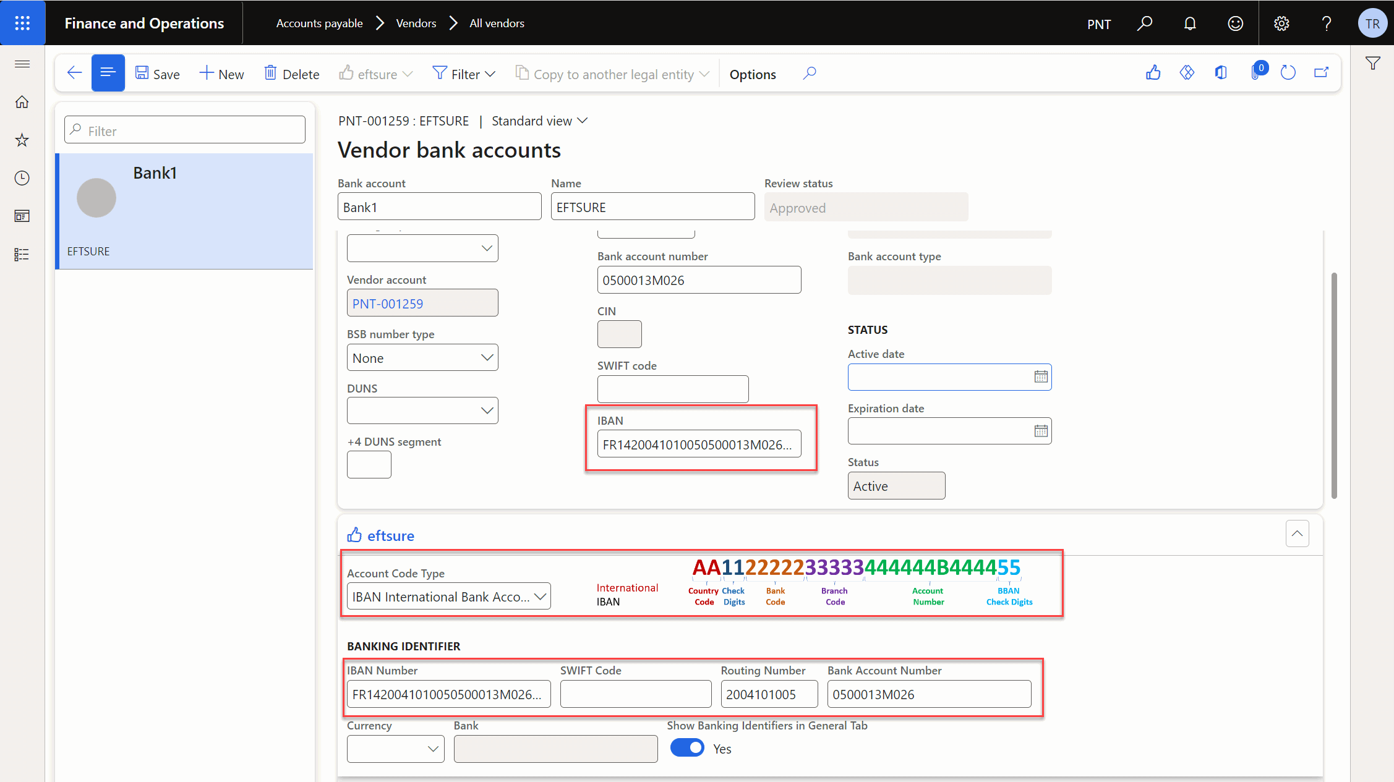Open the Expiration date calendar picker
Screen dimensions: 1394x782
1041,431
